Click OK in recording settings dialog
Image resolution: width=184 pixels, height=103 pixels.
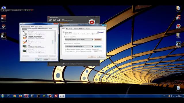point(92,57)
